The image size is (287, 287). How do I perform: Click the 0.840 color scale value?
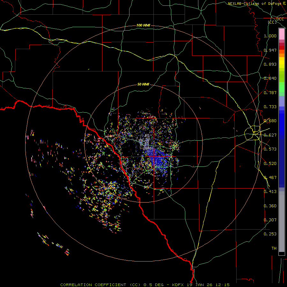tap(270, 78)
